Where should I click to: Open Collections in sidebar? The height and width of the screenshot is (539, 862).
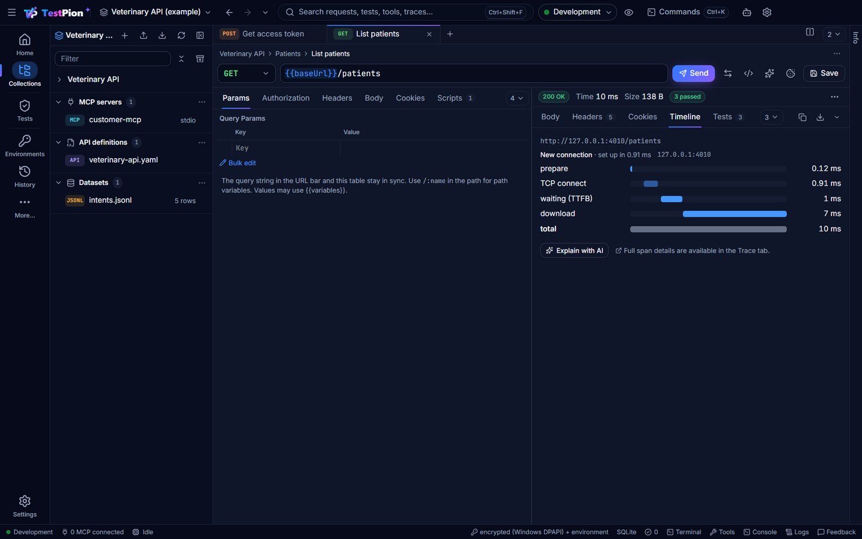pos(25,75)
